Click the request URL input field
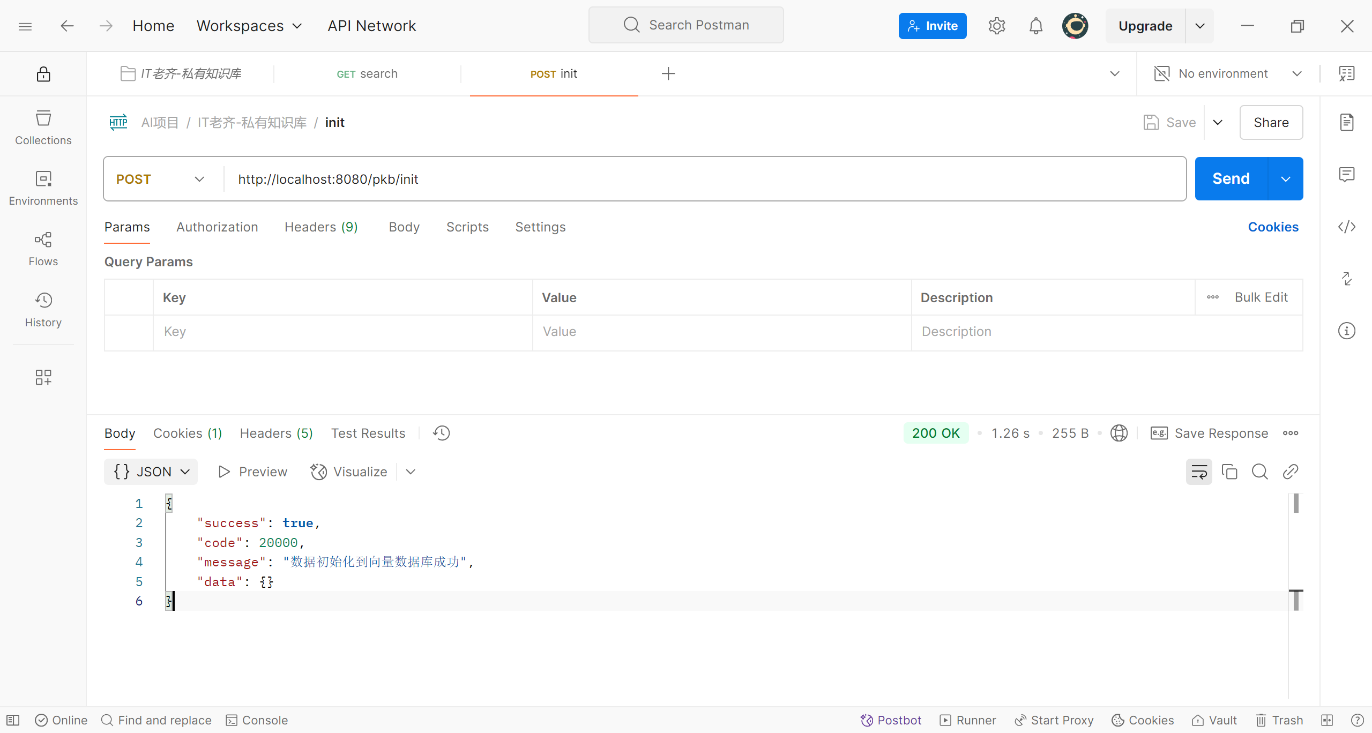1372x733 pixels. pos(697,179)
